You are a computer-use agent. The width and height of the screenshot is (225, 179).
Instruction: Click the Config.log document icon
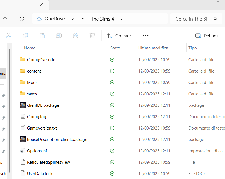point(23,116)
